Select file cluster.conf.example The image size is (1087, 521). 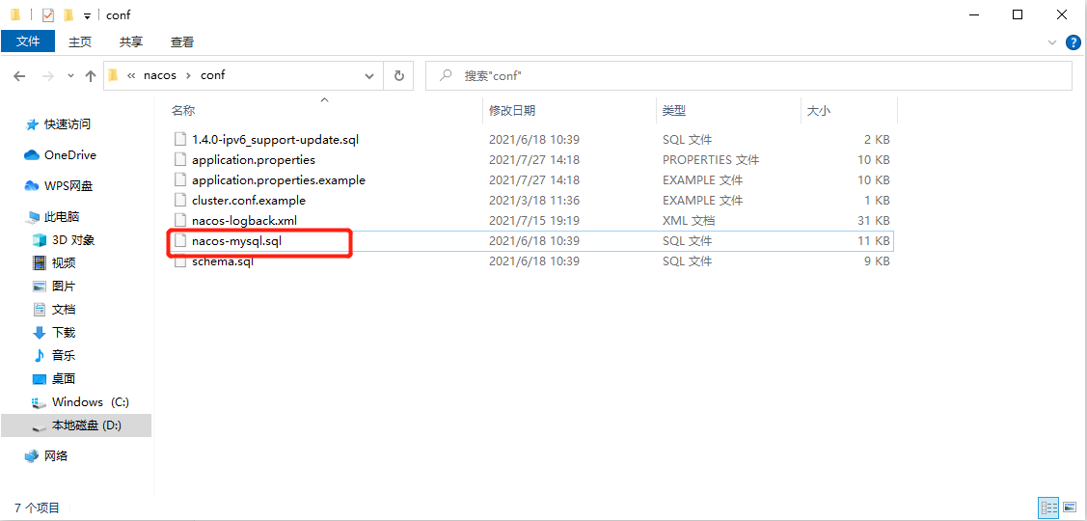[249, 201]
